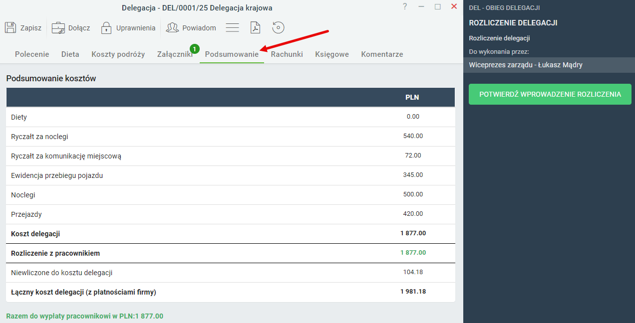Click the Zapisz floppy disk icon
This screenshot has height=323, width=635.
(x=10, y=27)
